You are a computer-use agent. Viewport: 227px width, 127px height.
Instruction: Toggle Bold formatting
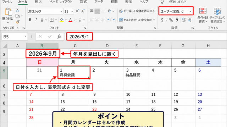(x=30, y=20)
